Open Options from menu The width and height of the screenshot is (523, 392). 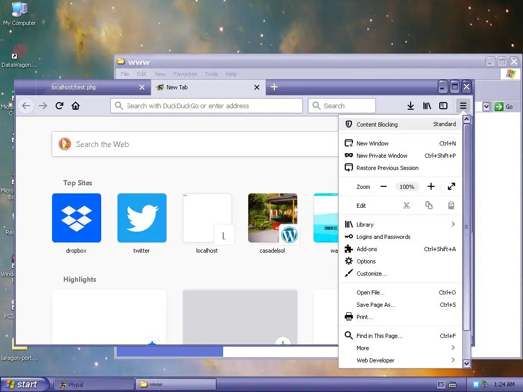tap(400, 261)
